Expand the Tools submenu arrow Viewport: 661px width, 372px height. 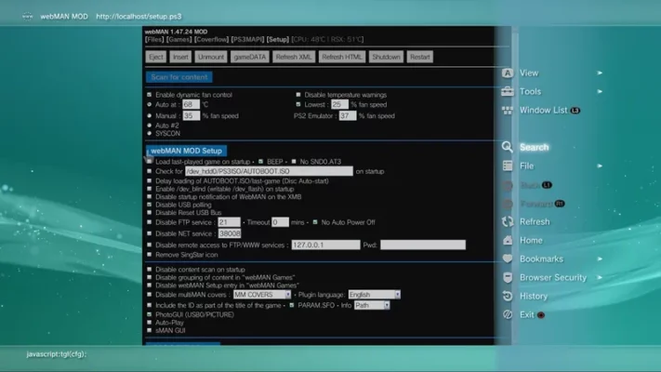pos(600,91)
